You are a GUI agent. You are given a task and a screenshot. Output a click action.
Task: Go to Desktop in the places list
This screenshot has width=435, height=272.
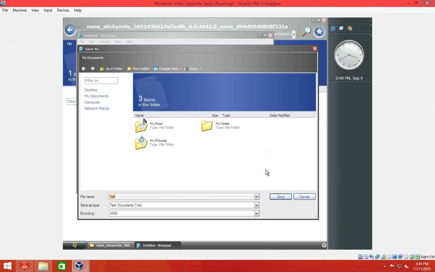pos(91,90)
